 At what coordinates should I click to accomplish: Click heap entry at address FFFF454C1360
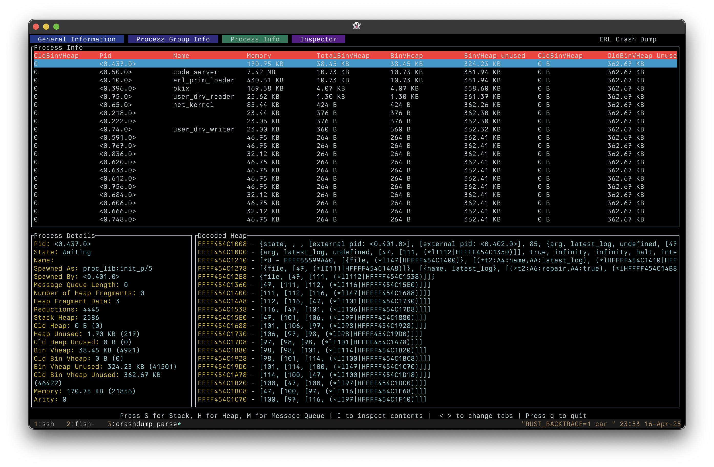222,285
